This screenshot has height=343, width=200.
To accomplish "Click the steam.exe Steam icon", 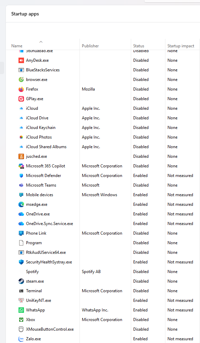I will [21, 281].
